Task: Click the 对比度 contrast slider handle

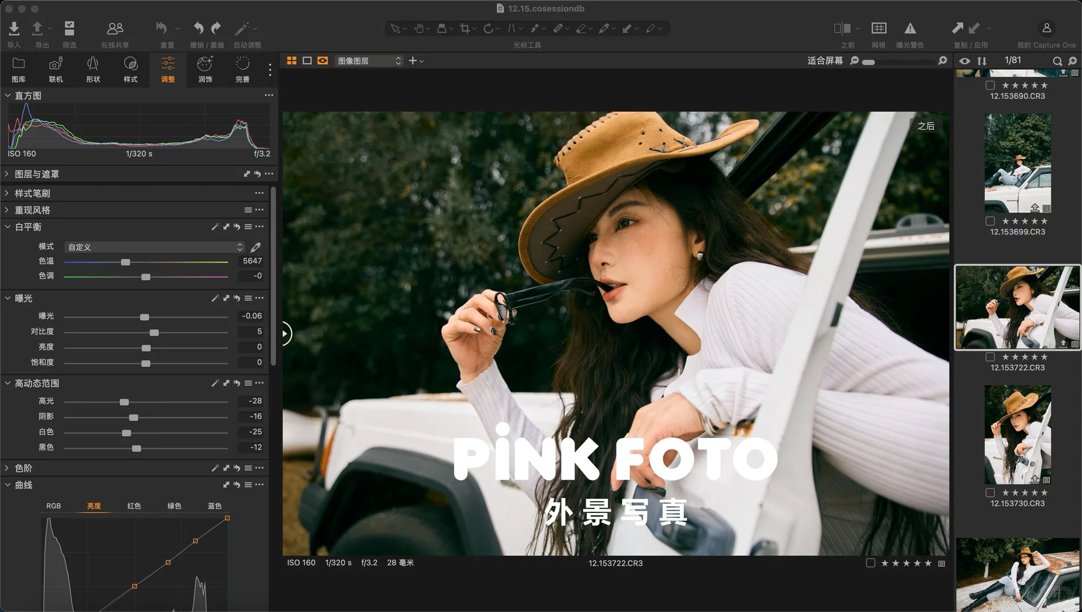Action: tap(154, 332)
